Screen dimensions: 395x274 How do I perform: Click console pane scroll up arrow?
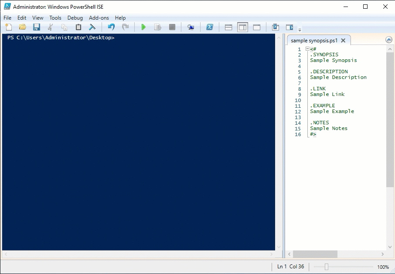tap(279, 38)
